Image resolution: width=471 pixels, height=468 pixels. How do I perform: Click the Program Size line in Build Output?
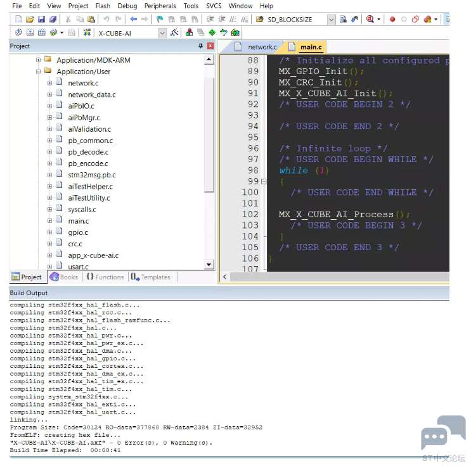(x=136, y=427)
